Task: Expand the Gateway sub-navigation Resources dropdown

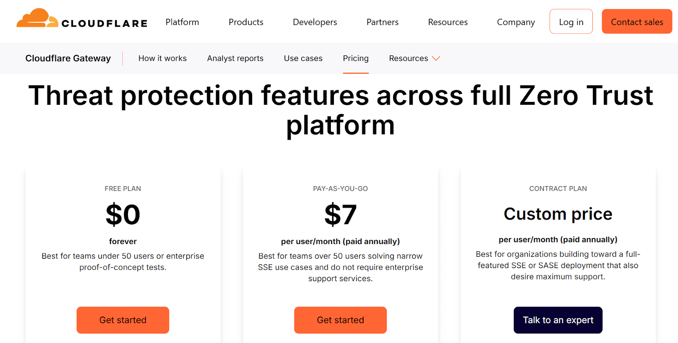Action: pyautogui.click(x=414, y=58)
